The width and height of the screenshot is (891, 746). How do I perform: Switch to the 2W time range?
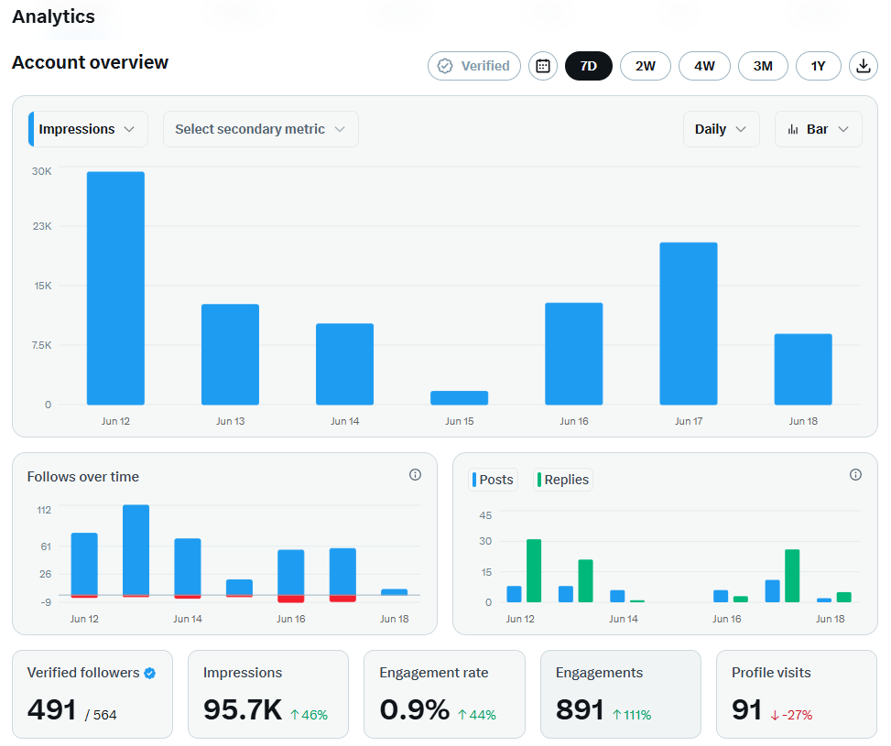point(645,66)
